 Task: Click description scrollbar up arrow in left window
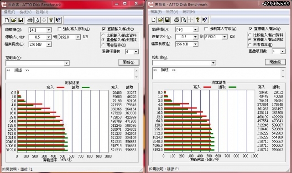pos(136,71)
